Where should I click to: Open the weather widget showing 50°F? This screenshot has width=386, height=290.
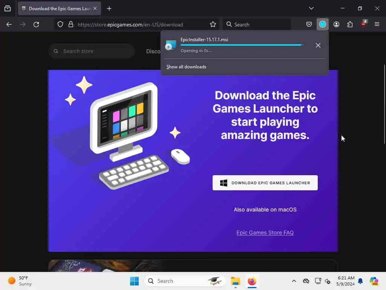tap(20, 281)
